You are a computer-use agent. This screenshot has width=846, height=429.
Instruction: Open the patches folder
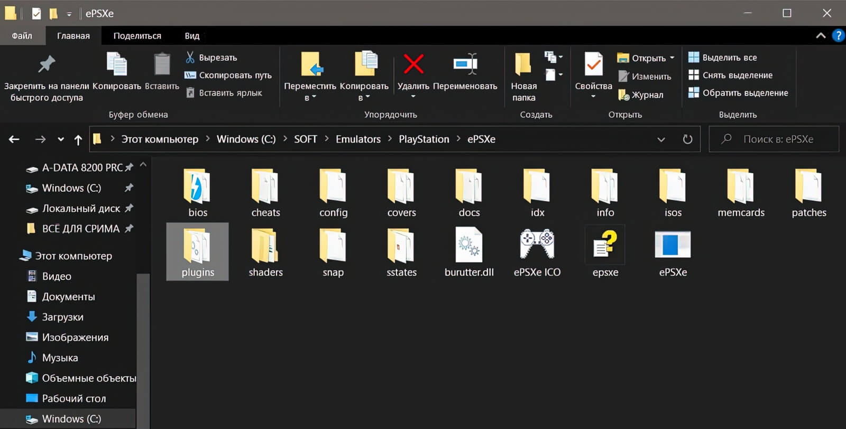pos(809,192)
